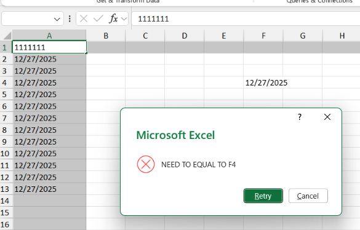Open help with the question mark icon
The height and width of the screenshot is (230, 360).
[300, 117]
